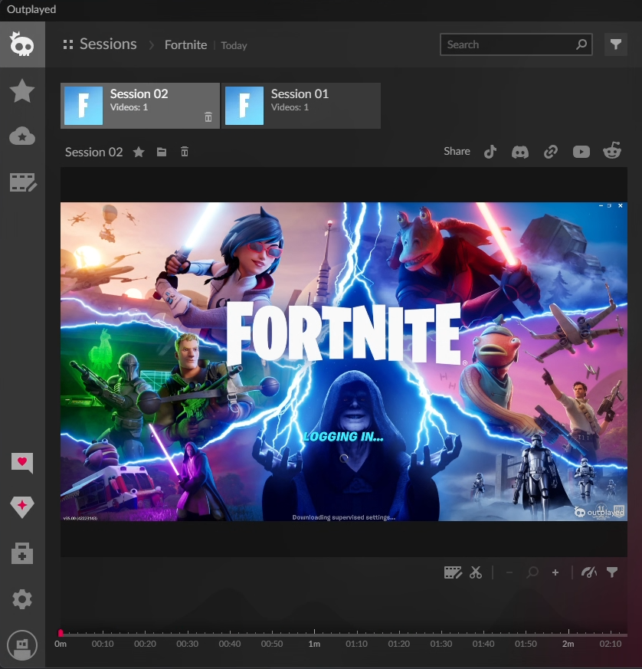Click the Session 02 title under the cards
Screen dimensions: 642x669
[x=93, y=152]
